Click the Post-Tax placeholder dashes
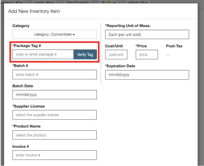 (x=168, y=55)
